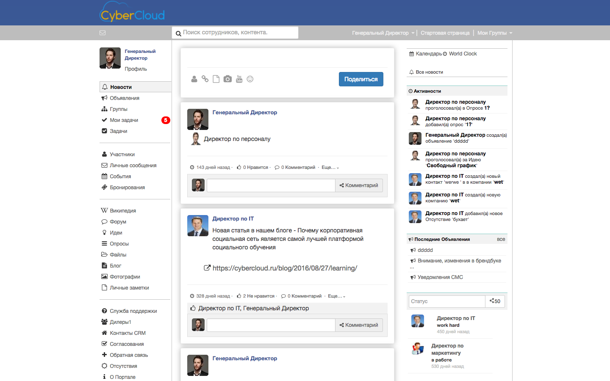Screen dimensions: 610x381
Task: Click the '50' character counter beside Статус
Action: point(495,301)
